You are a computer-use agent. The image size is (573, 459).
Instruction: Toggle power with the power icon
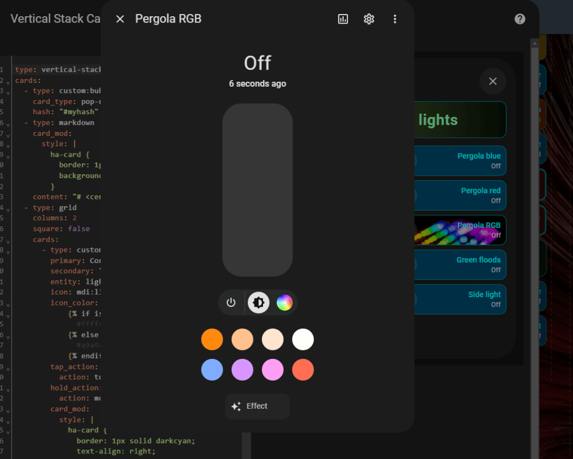point(231,302)
